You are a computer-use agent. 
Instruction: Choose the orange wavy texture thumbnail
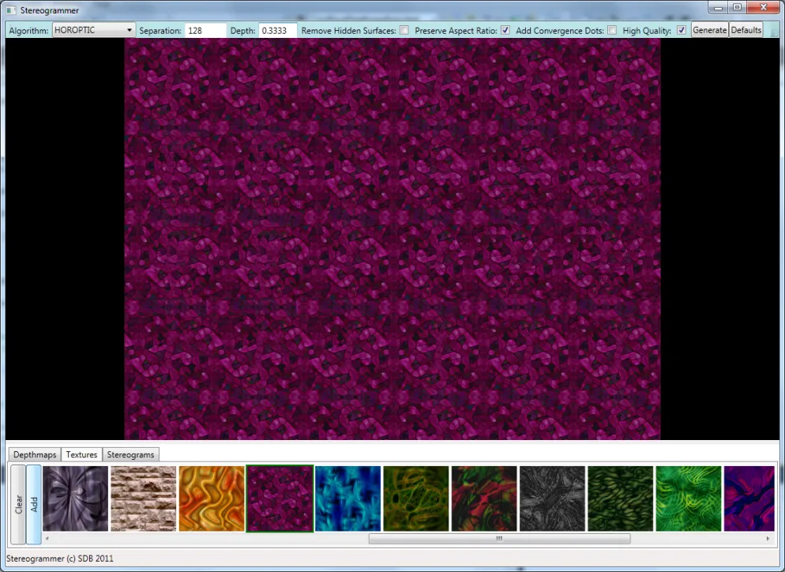tap(212, 499)
